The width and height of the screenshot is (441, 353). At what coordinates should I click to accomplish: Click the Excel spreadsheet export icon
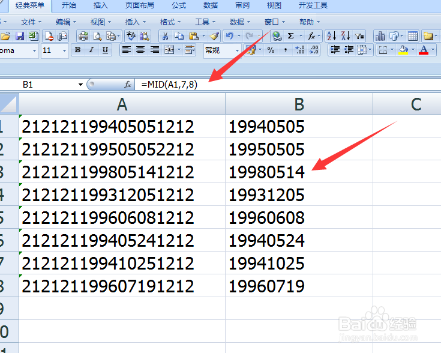[34, 36]
